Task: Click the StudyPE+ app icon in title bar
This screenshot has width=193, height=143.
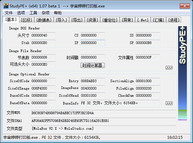Action: [6, 6]
